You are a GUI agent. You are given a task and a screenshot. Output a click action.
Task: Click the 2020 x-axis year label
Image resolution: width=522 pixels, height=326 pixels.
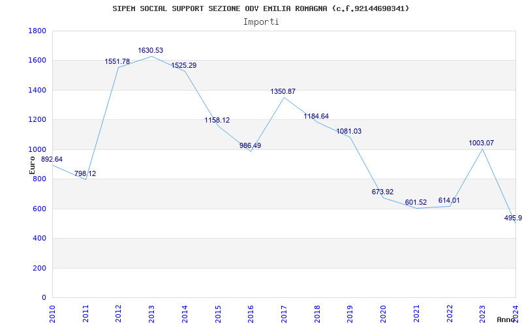click(383, 314)
